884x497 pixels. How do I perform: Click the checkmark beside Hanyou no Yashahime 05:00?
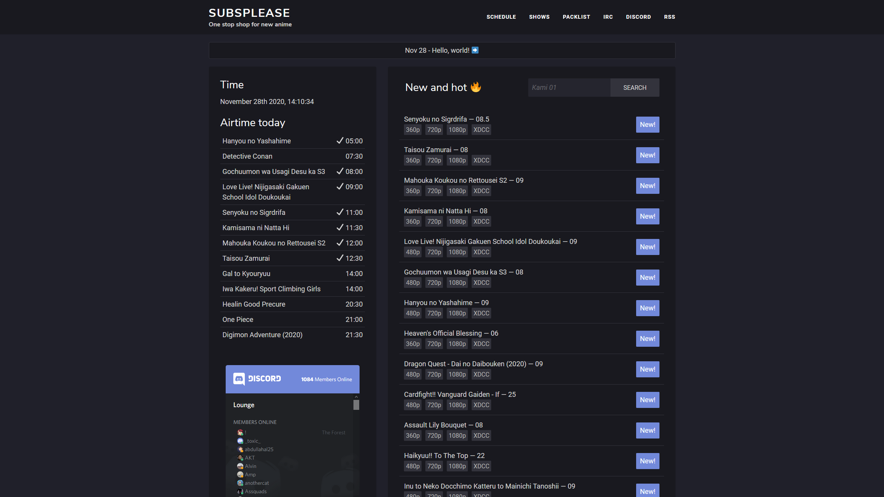point(340,141)
